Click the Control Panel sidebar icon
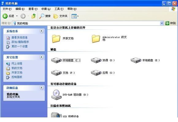The width and height of the screenshot is (178, 122). click(x=8, y=77)
